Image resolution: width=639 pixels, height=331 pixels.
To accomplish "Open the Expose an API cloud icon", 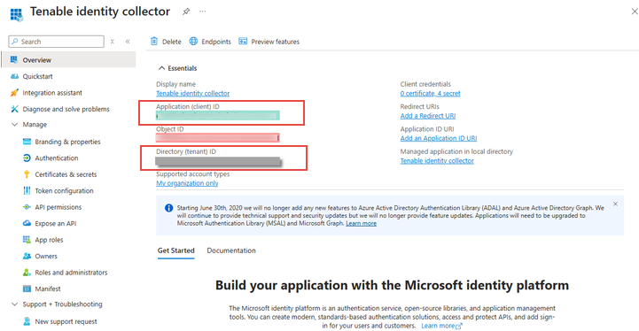I will tap(27, 223).
